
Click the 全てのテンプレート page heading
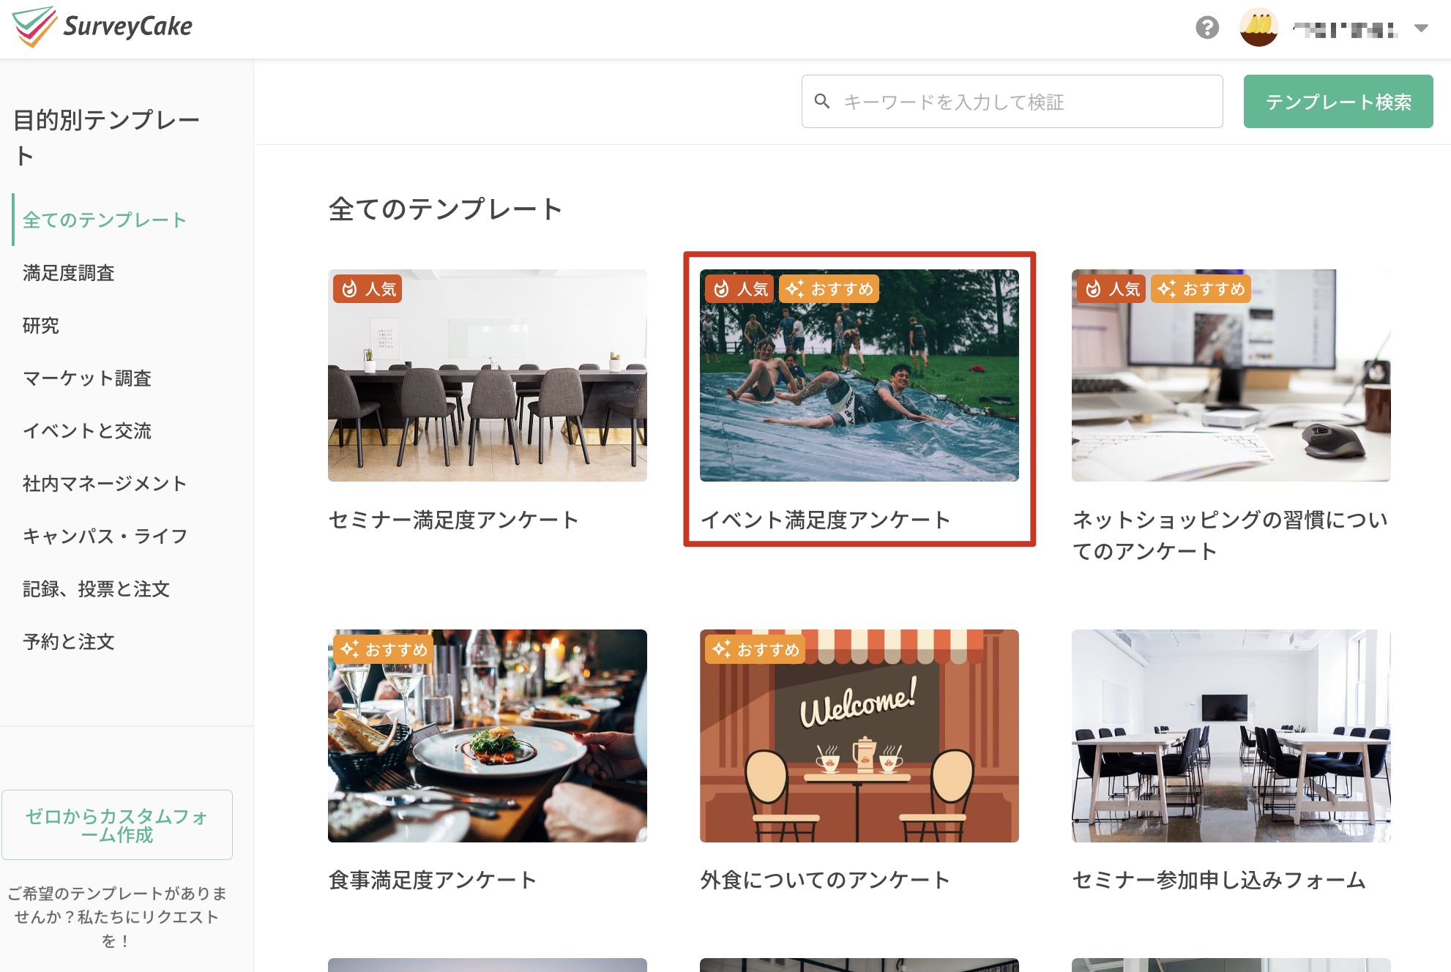coord(445,209)
